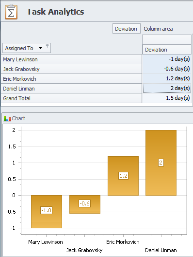Click the 1.2 day(s) deviation cell
The height and width of the screenshot is (257, 193).
coord(167,79)
